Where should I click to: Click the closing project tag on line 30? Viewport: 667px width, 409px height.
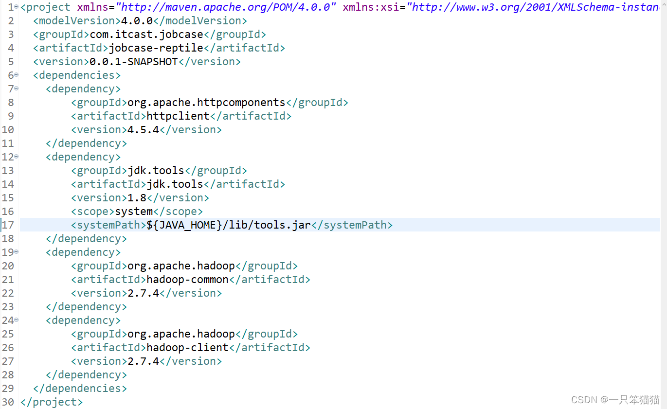click(x=52, y=402)
